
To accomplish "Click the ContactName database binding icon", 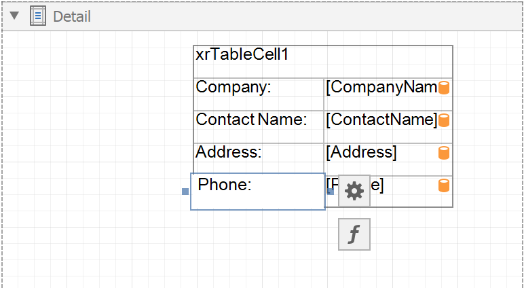I will 444,120.
